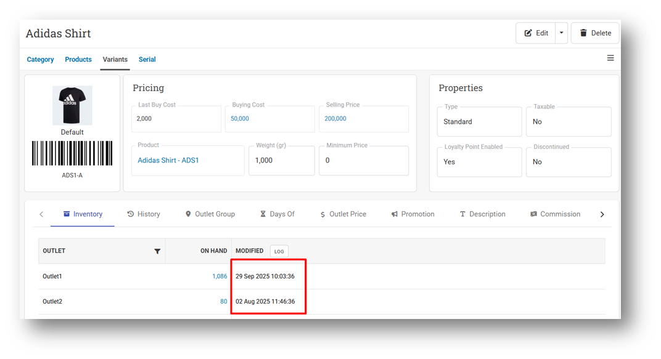Click the Adidas Shirt page title
The width and height of the screenshot is (661, 359).
(x=58, y=33)
